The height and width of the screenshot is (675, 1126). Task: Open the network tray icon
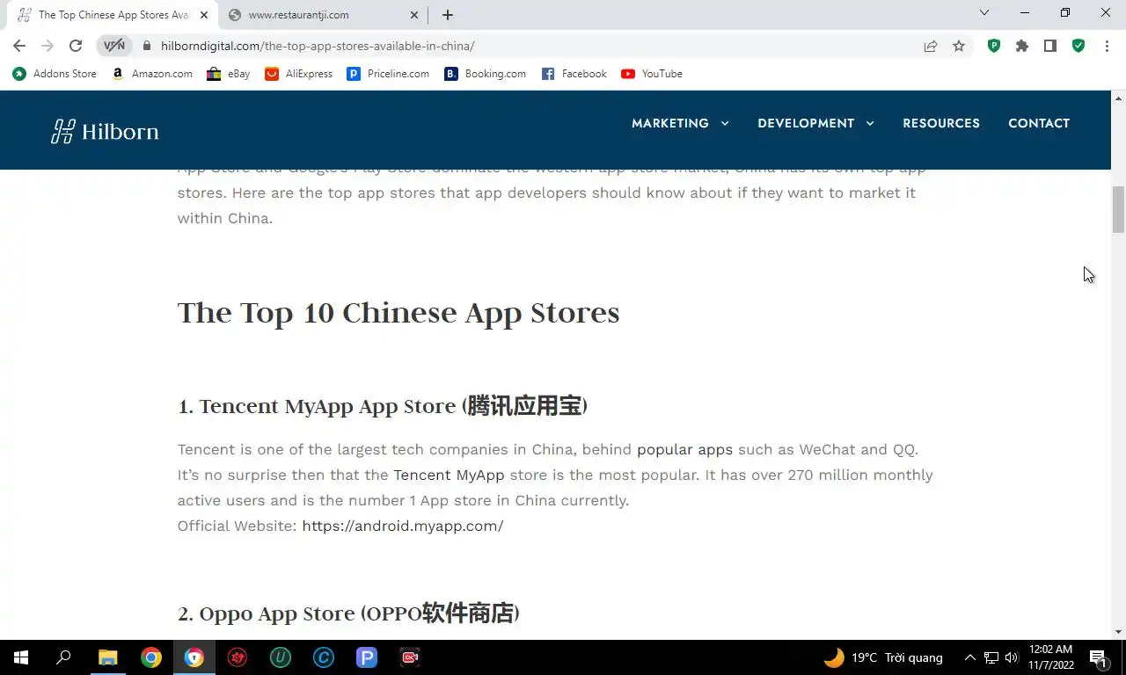[x=991, y=657]
